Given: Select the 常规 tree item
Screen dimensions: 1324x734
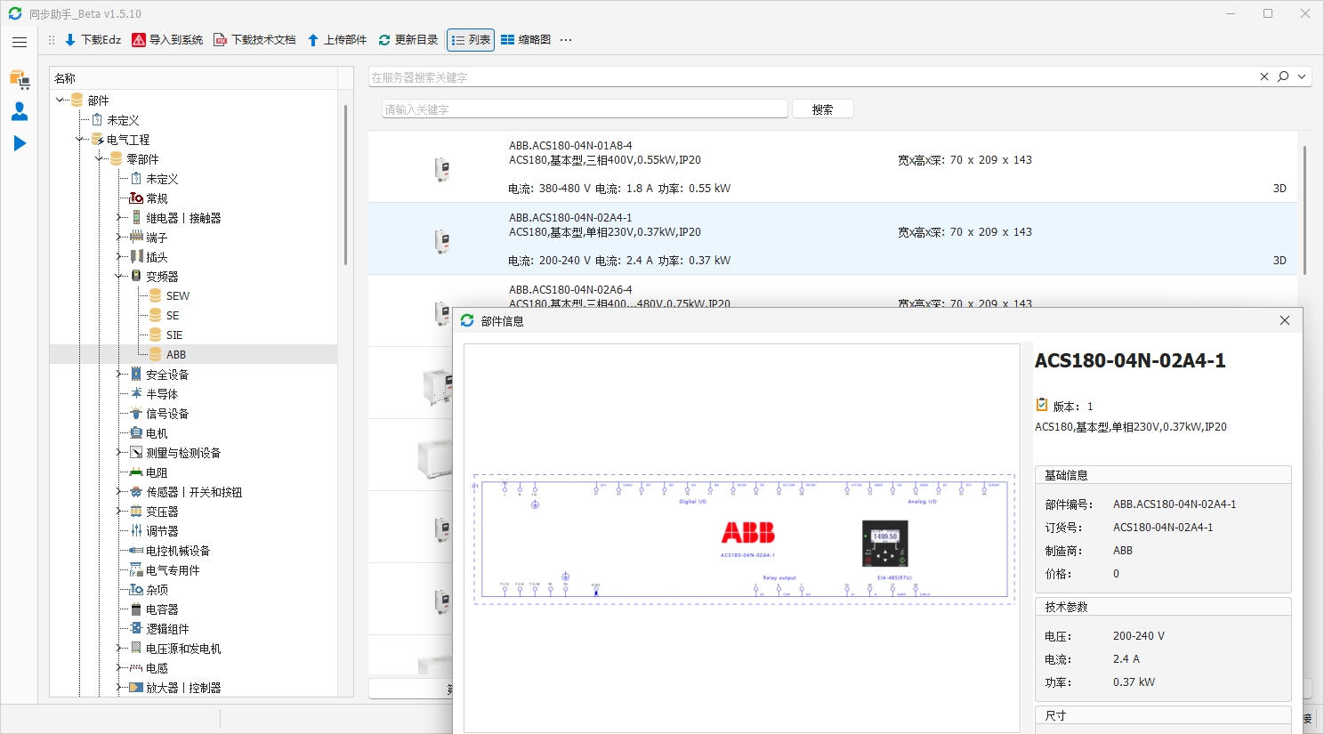Looking at the screenshot, I should [x=157, y=198].
